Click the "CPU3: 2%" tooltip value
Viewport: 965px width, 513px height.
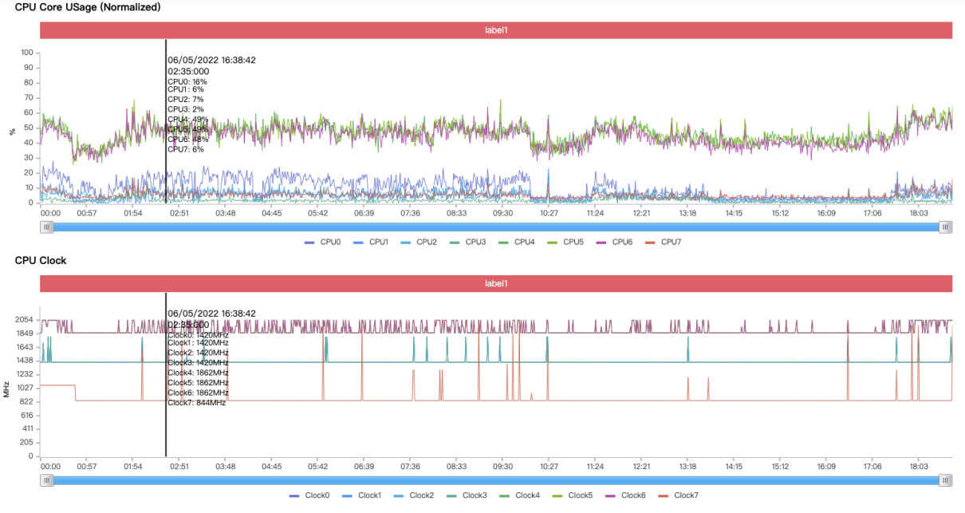pyautogui.click(x=185, y=109)
